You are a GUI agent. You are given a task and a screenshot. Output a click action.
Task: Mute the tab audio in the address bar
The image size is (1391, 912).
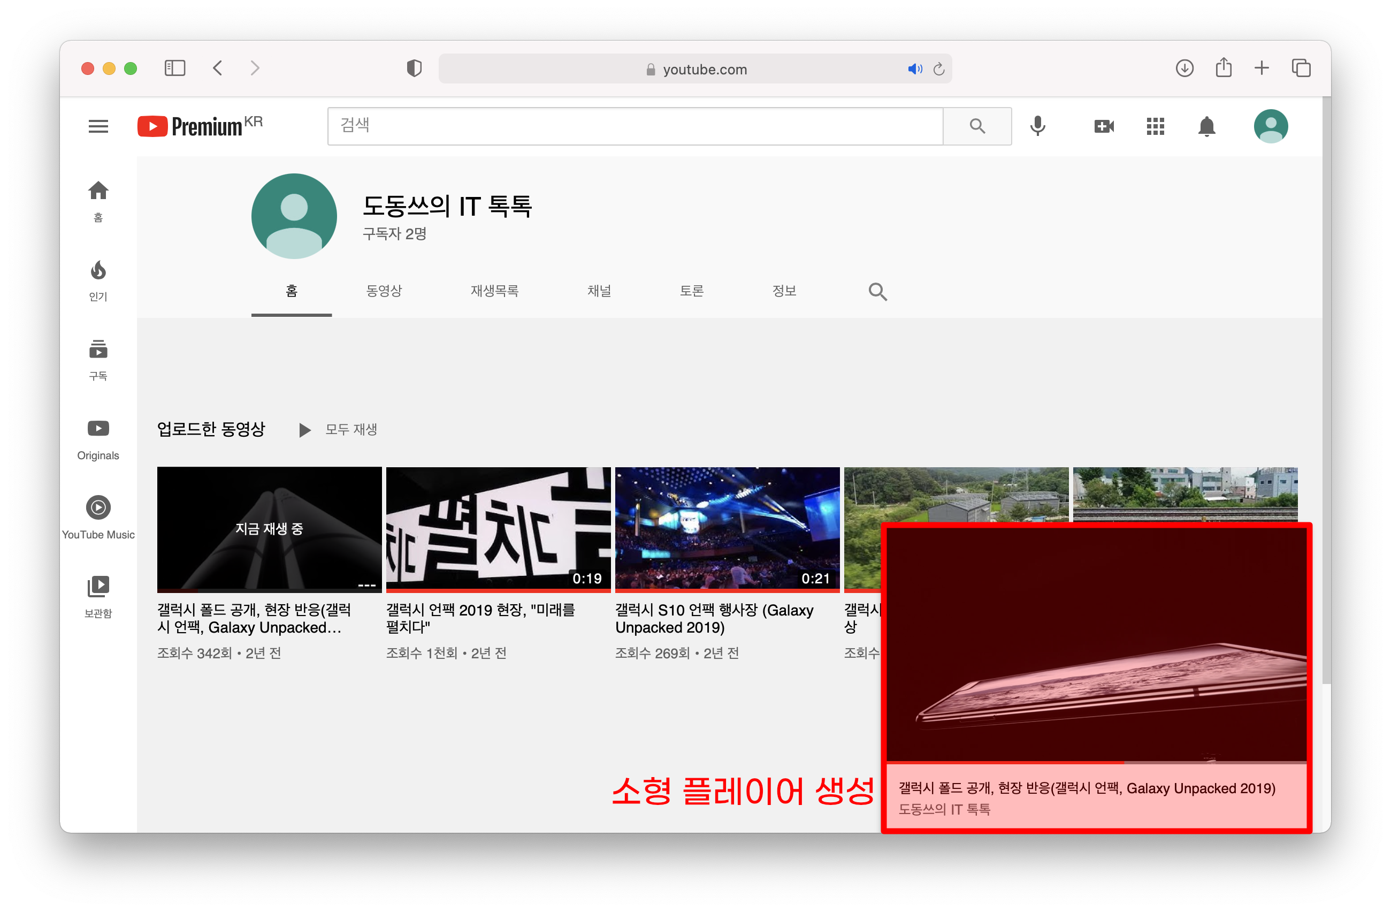coord(914,69)
